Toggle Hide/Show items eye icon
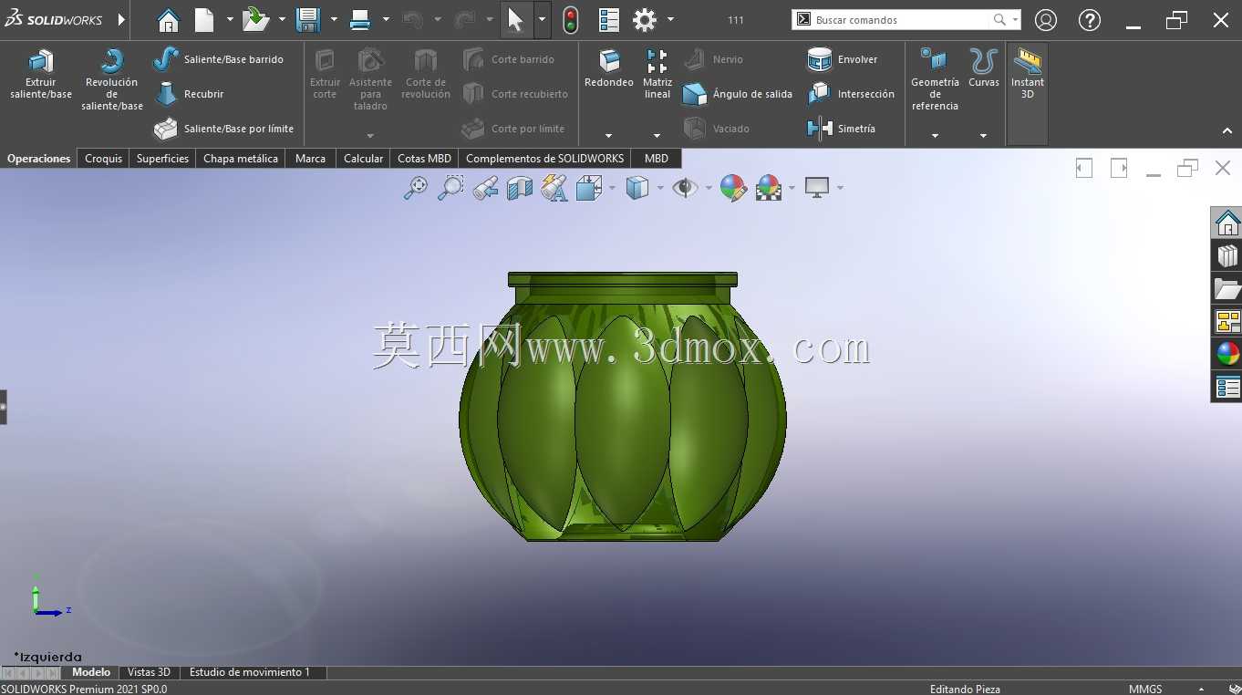 [x=685, y=188]
